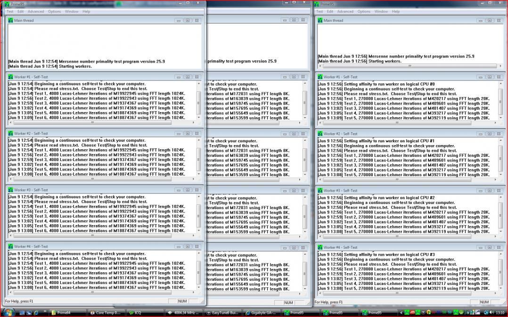Open the Options menu in right Prime95 window
This screenshot has width=508, height=317.
tap(364, 11)
